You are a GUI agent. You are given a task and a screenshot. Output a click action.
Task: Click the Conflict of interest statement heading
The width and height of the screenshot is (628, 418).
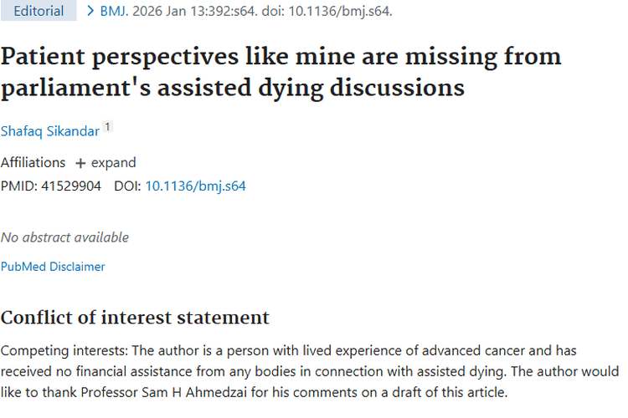[135, 318]
